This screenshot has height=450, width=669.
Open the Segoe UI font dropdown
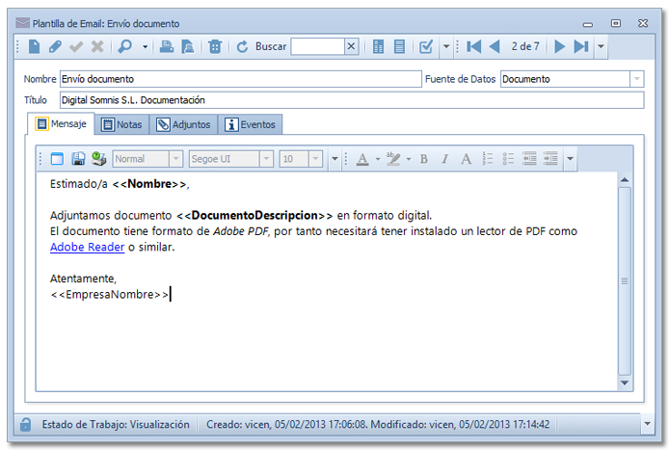pos(266,159)
